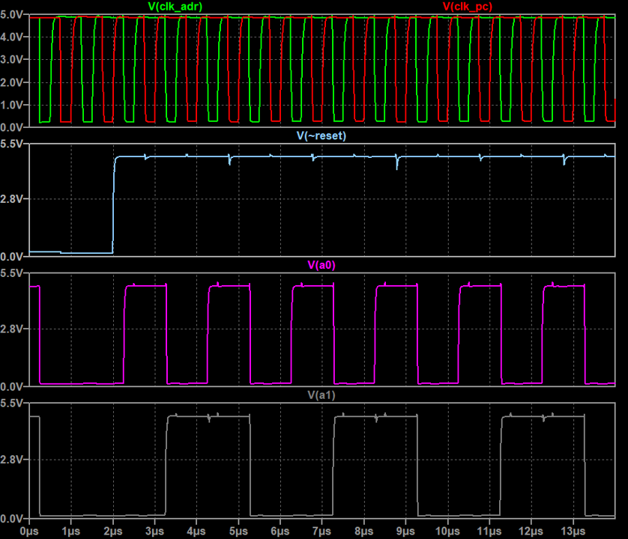
Task: Click the 5.5V tick in the V(~reset) pane
Action: pyautogui.click(x=13, y=142)
